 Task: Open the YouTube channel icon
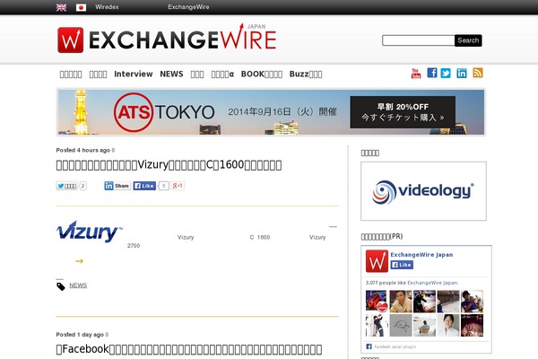(416, 74)
